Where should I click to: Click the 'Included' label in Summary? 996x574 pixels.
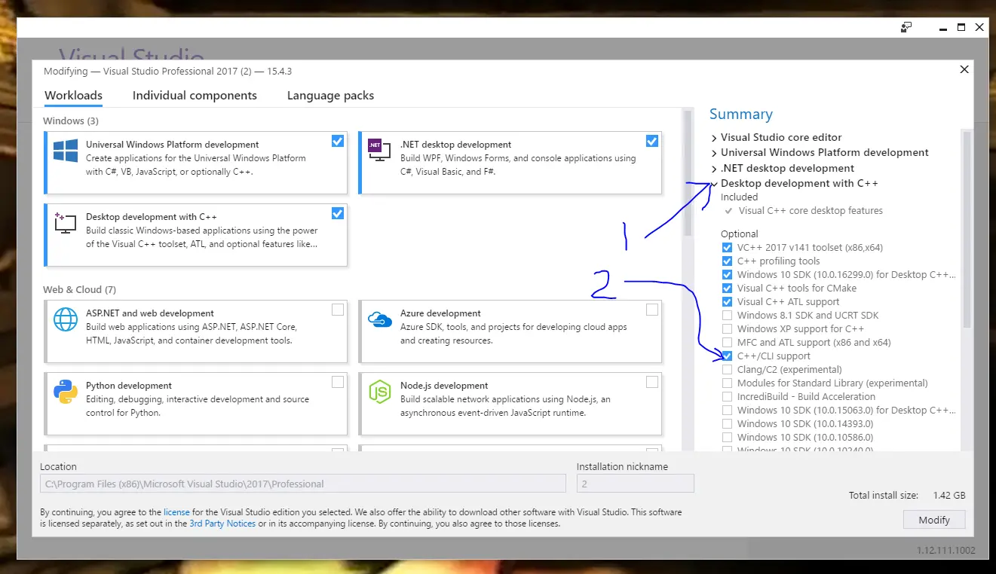(739, 197)
